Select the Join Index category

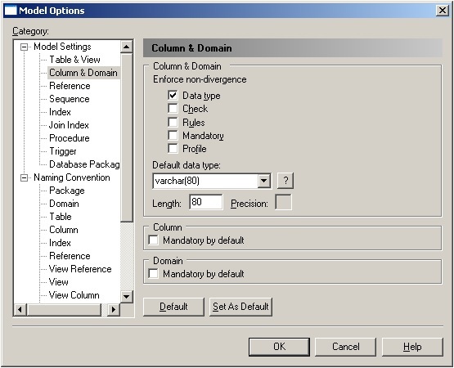tap(69, 125)
